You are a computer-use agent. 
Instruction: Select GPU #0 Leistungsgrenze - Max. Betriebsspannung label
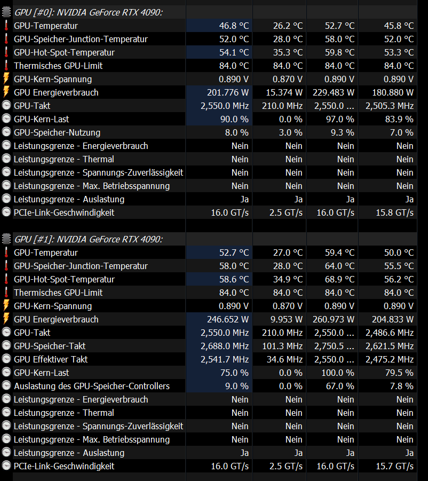coord(92,186)
